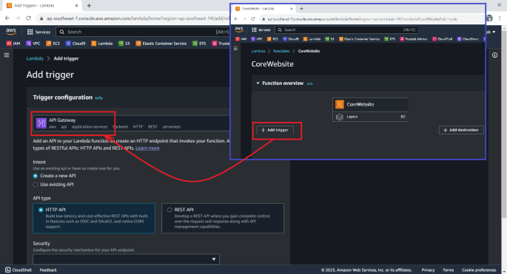Screen dimensions: 507x274
Task: Follow the Learn more link
Action: click(x=147, y=148)
